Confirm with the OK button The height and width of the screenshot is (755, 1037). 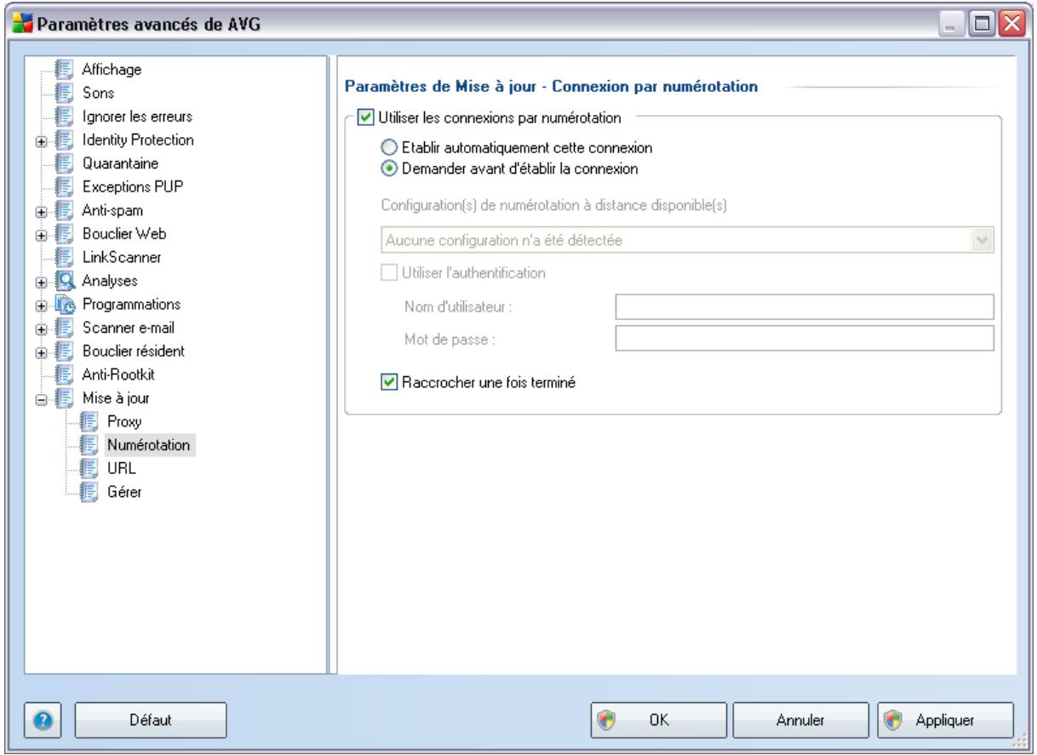point(660,720)
